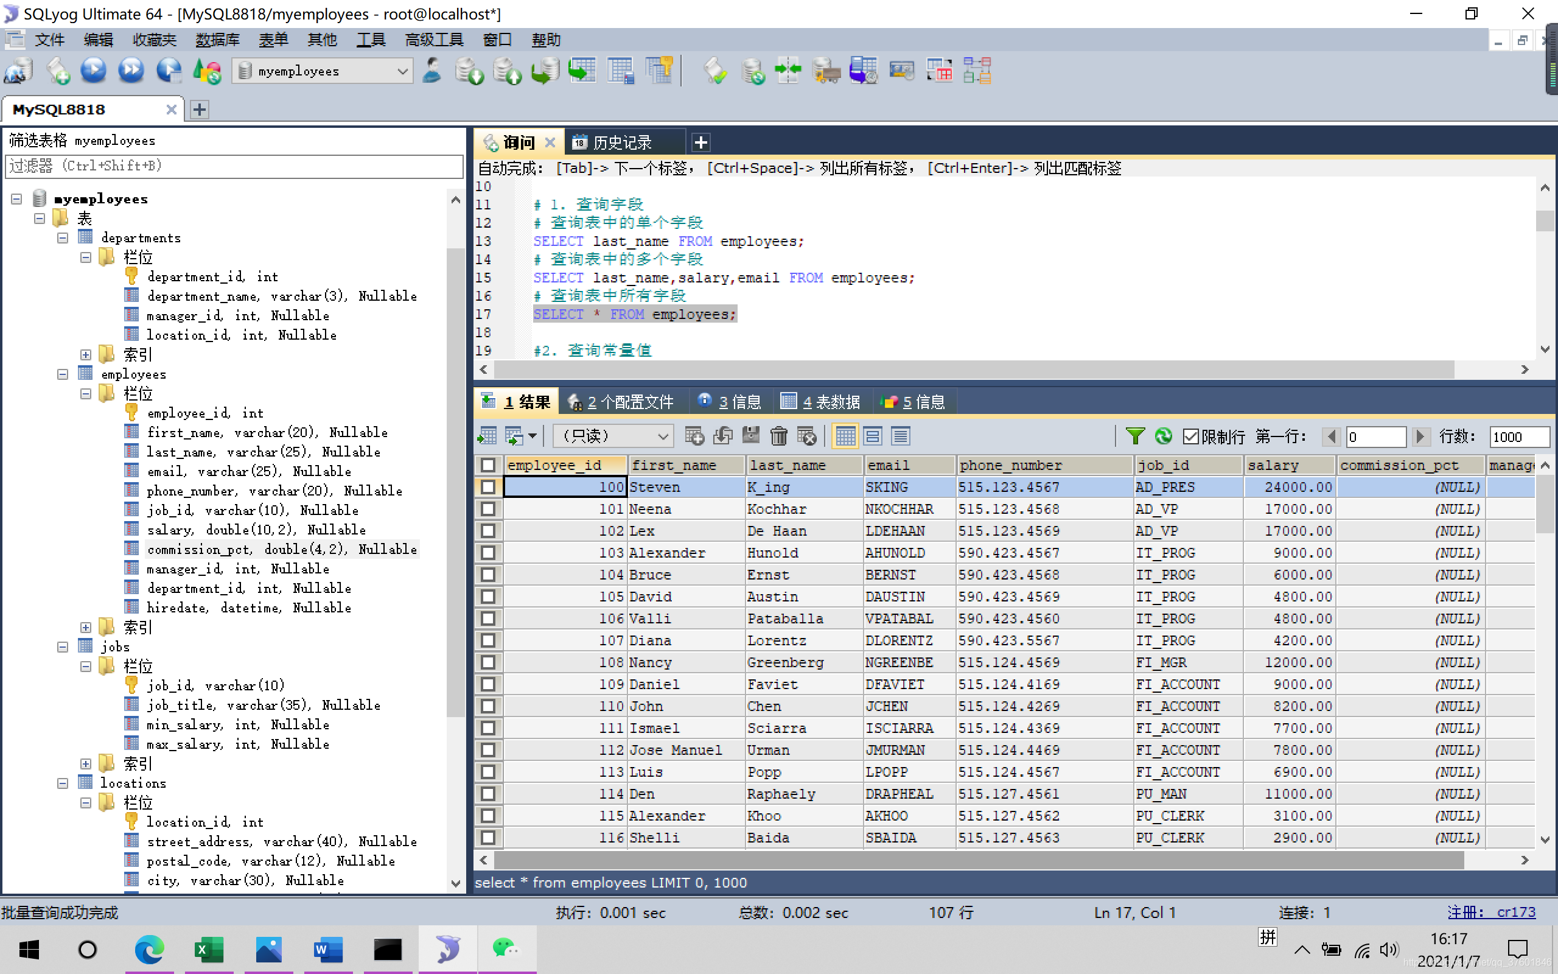Click the green filter funnel icon
Screen dimensions: 1558x974
[x=1135, y=436]
